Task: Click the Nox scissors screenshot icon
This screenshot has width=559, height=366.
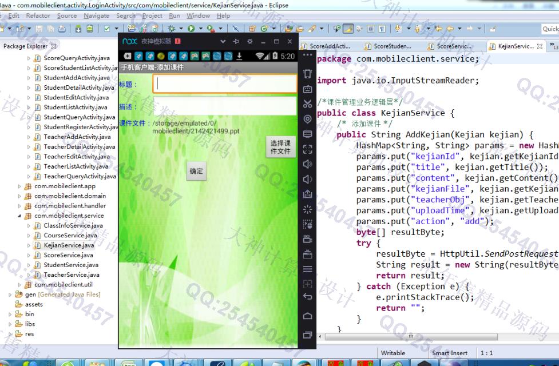Action: coord(307,104)
